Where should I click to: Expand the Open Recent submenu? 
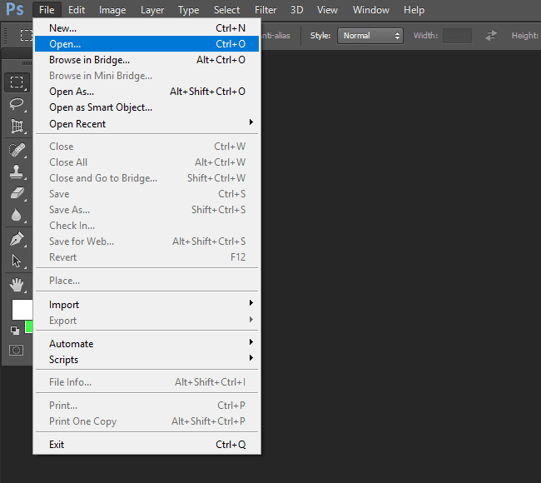coord(146,123)
